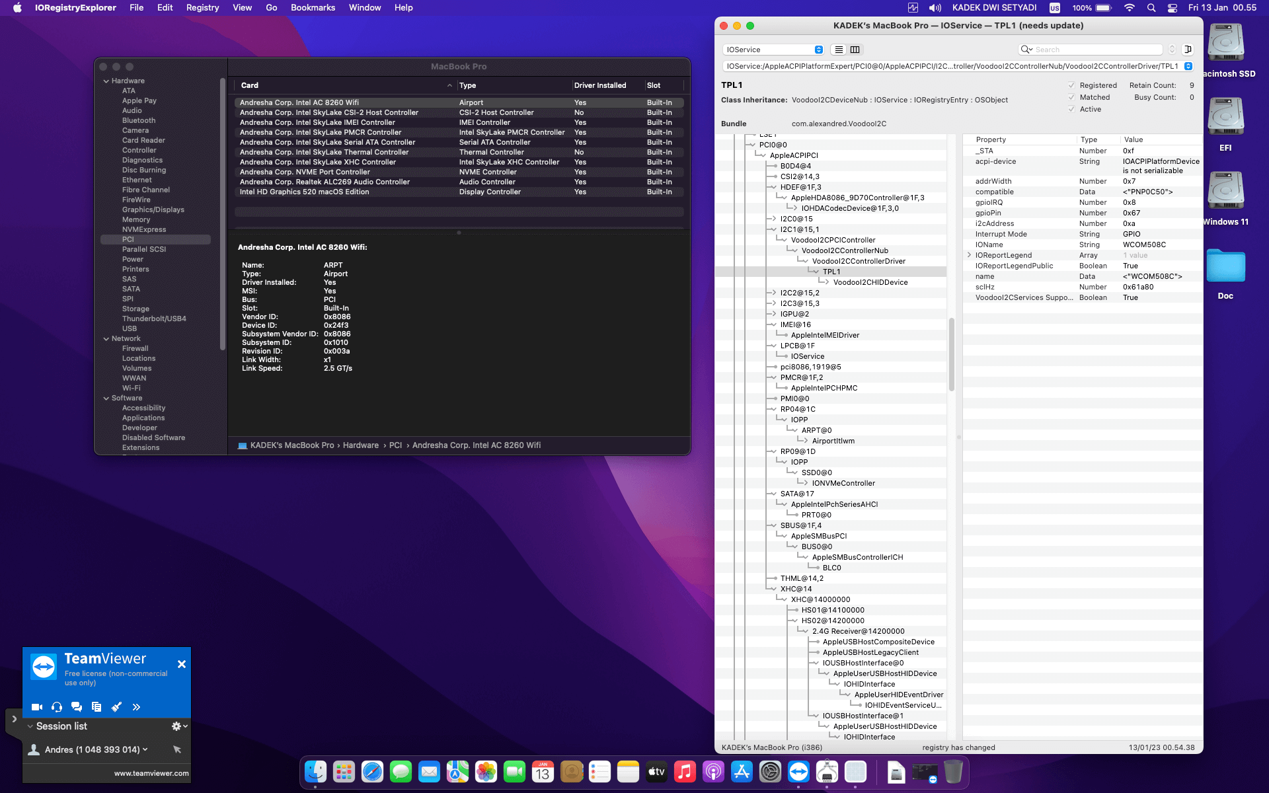
Task: Select Graphics/Displays in System Information sidebar
Action: point(153,209)
